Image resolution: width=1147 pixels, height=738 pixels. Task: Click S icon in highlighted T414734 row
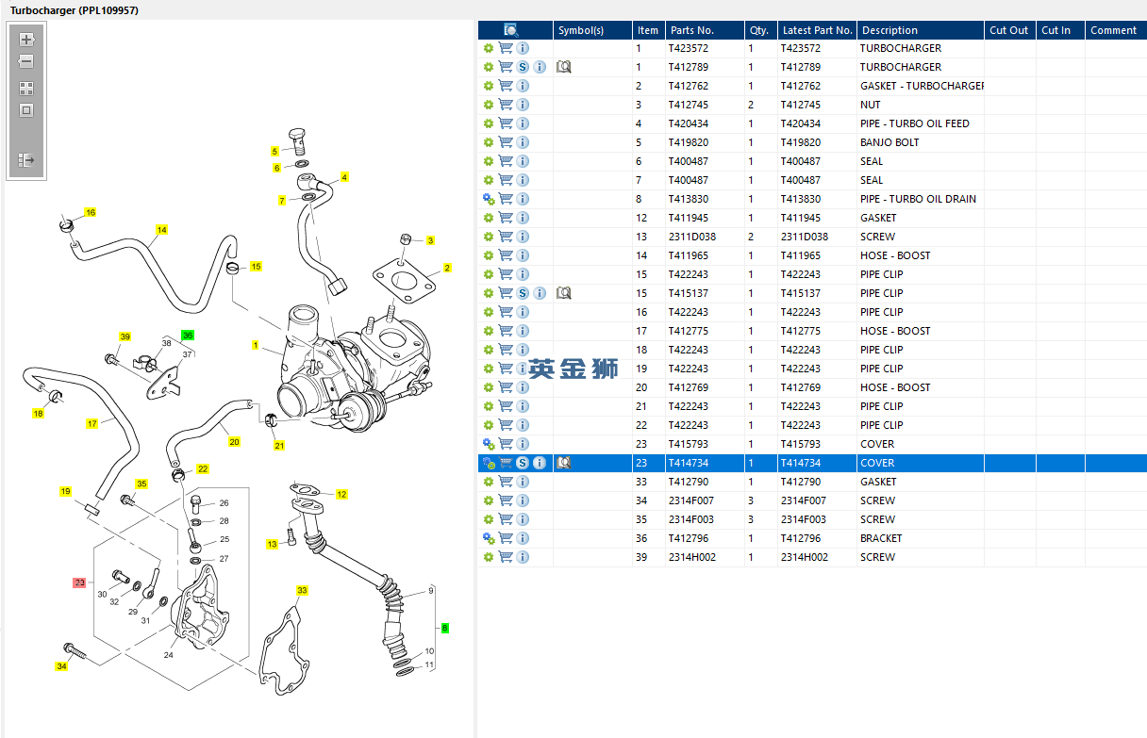pyautogui.click(x=523, y=463)
